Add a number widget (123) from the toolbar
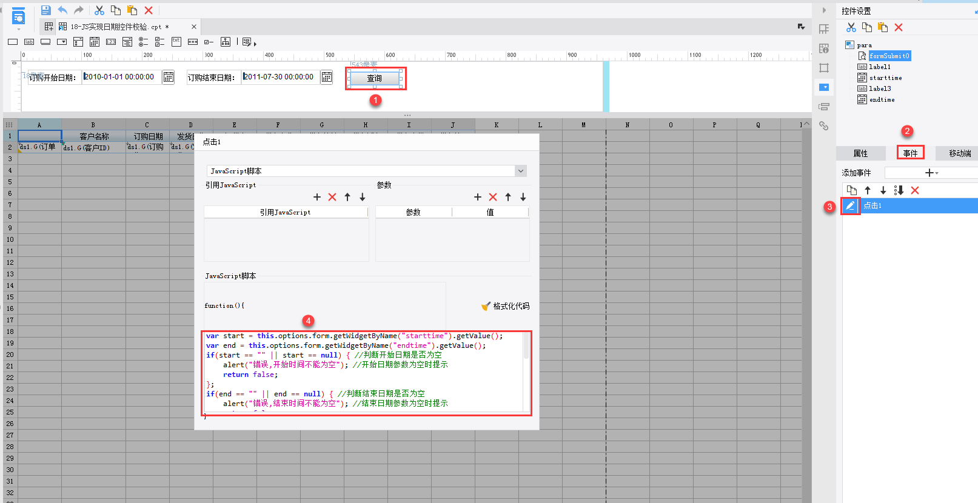This screenshot has height=503, width=978. (x=111, y=42)
